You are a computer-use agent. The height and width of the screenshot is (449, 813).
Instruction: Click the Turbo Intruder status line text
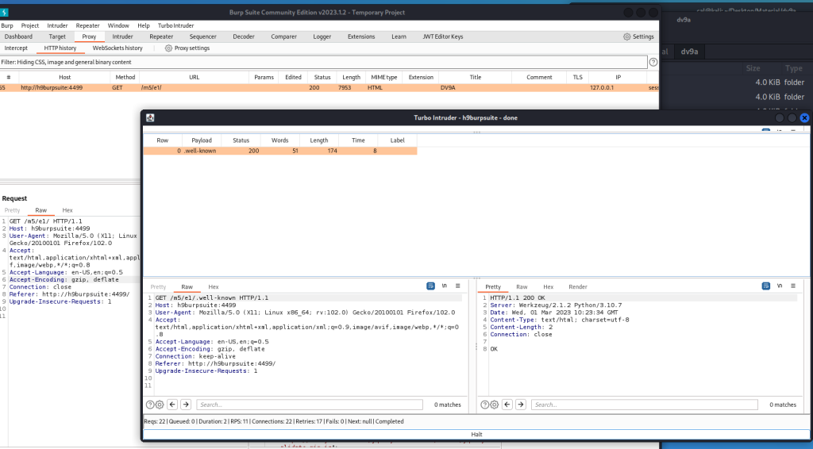click(274, 421)
